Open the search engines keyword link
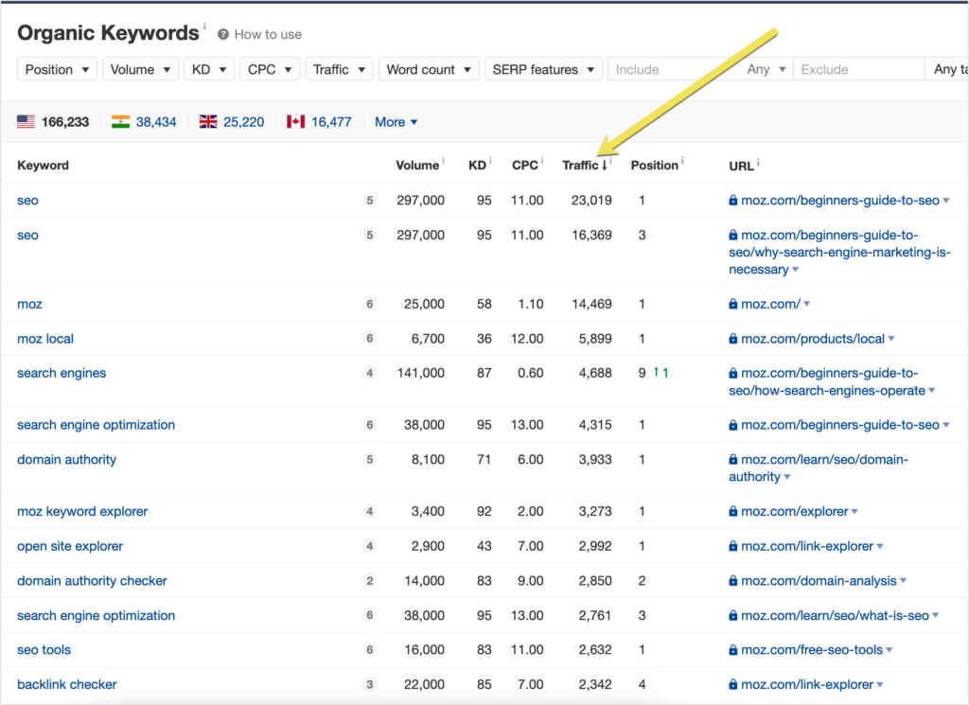The width and height of the screenshot is (969, 705). coord(62,373)
